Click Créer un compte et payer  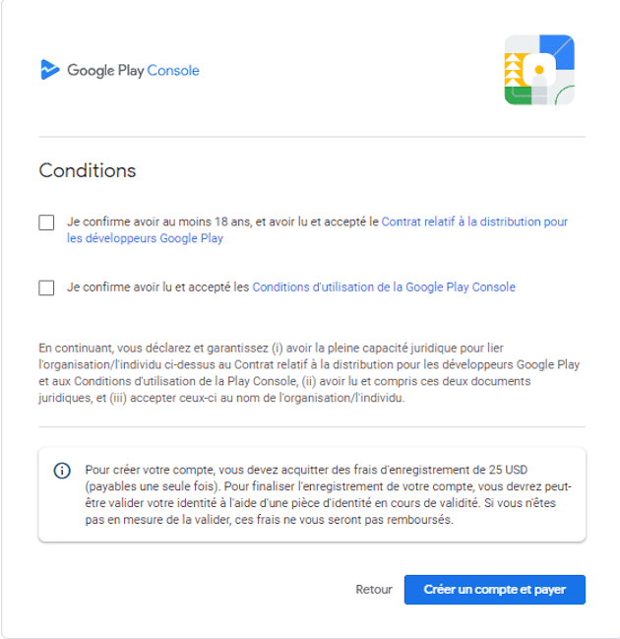click(x=494, y=590)
